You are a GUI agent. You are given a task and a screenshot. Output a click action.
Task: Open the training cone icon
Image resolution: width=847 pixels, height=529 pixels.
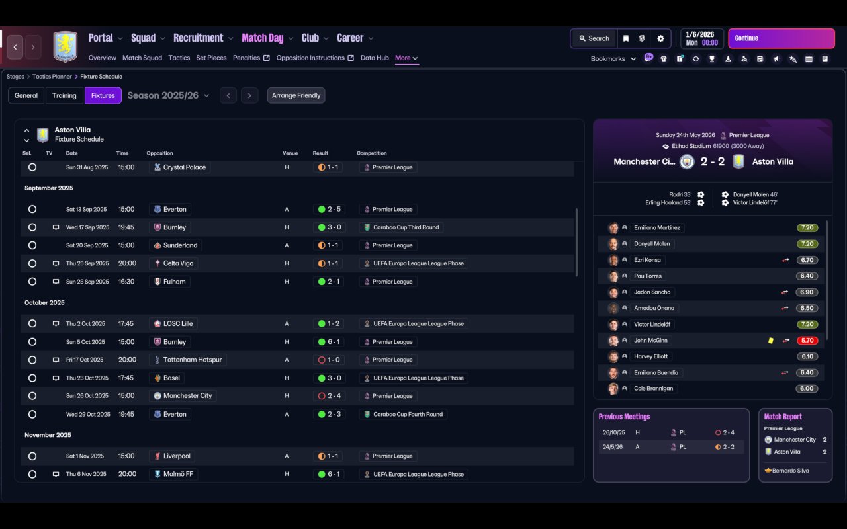728,59
